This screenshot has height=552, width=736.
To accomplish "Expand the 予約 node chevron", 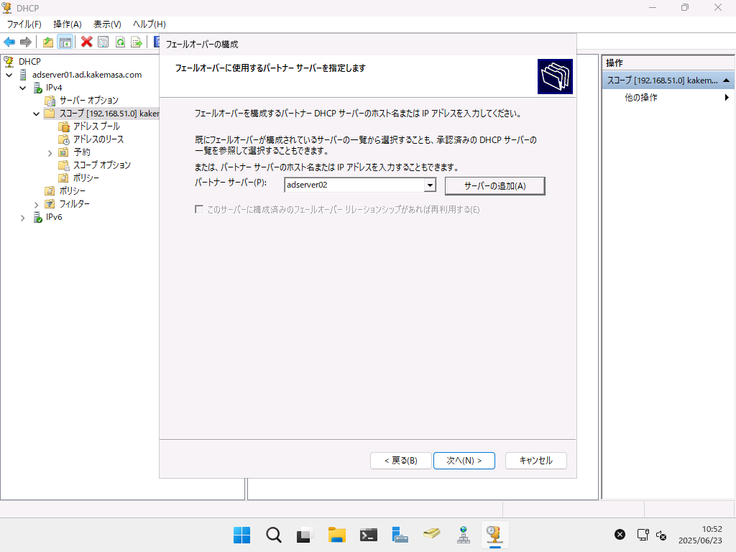I will pyautogui.click(x=50, y=153).
